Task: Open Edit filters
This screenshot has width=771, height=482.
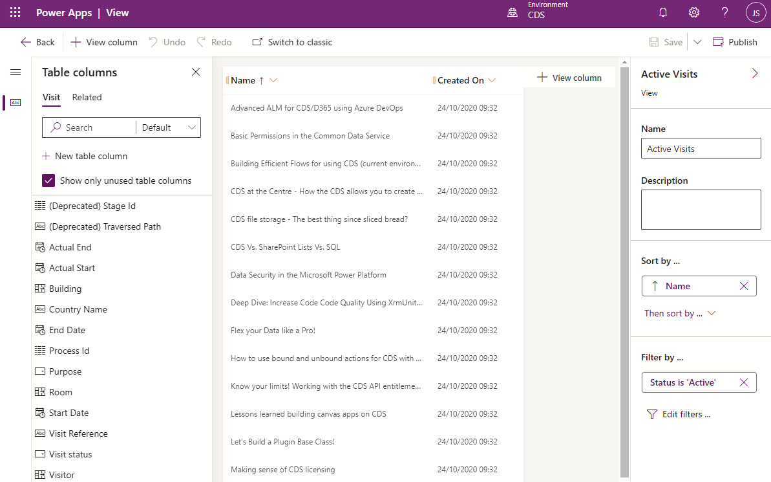Action: pos(679,414)
